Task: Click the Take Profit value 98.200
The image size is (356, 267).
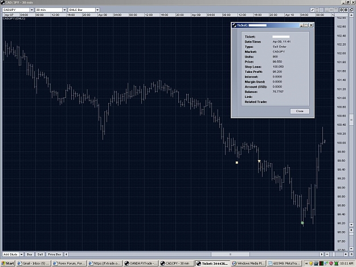Action: [277, 72]
